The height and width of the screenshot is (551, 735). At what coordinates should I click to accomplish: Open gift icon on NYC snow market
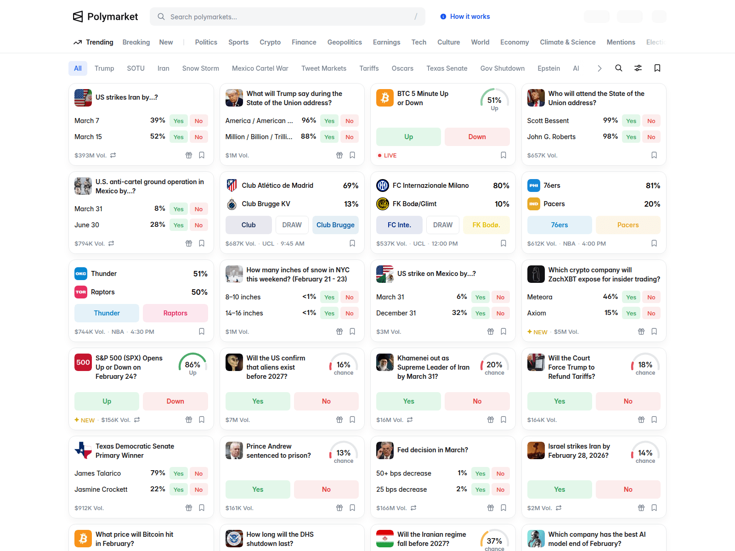pos(339,332)
